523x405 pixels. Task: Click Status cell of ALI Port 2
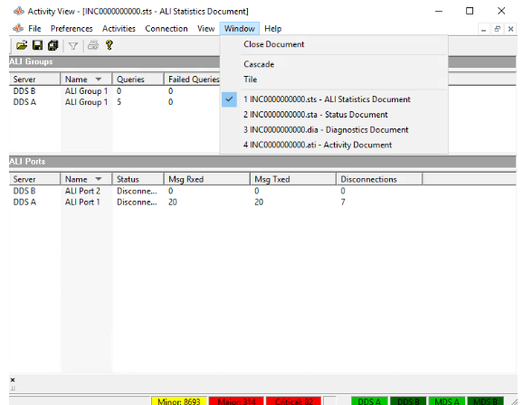point(137,191)
